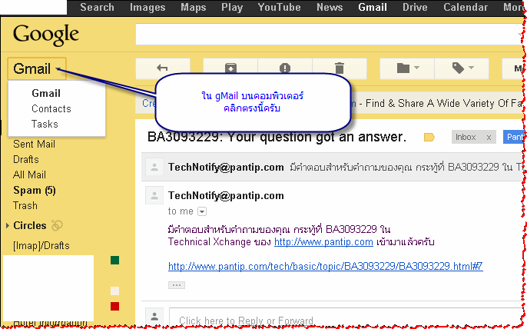This screenshot has height=329, width=527.
Task: Open the Labels tag dropdown
Action: [462, 68]
